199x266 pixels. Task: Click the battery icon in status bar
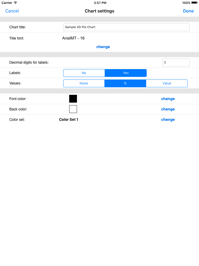click(x=194, y=3)
